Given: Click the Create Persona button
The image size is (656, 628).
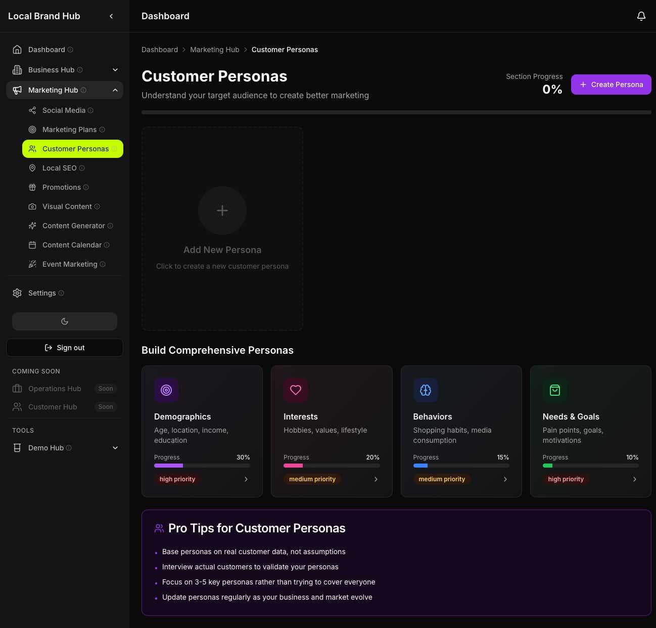Looking at the screenshot, I should tap(611, 85).
